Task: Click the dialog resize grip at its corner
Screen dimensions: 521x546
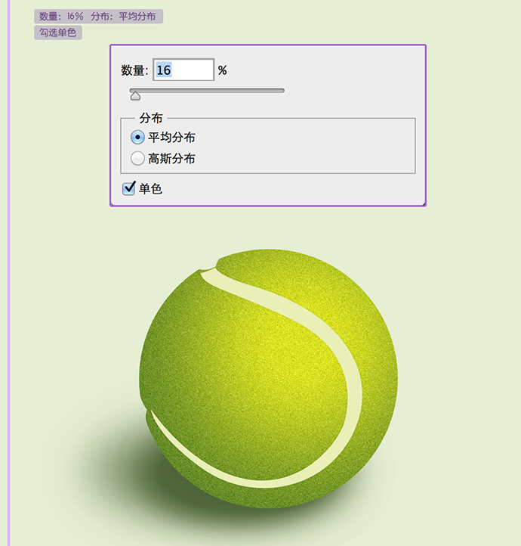Action: [x=423, y=203]
